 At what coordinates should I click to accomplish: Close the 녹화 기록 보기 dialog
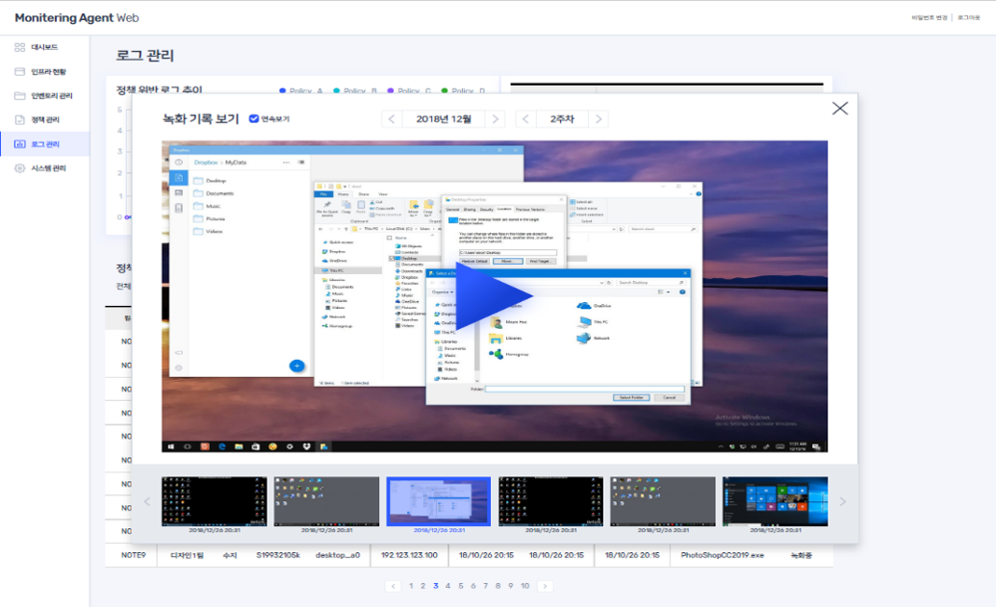[x=839, y=109]
